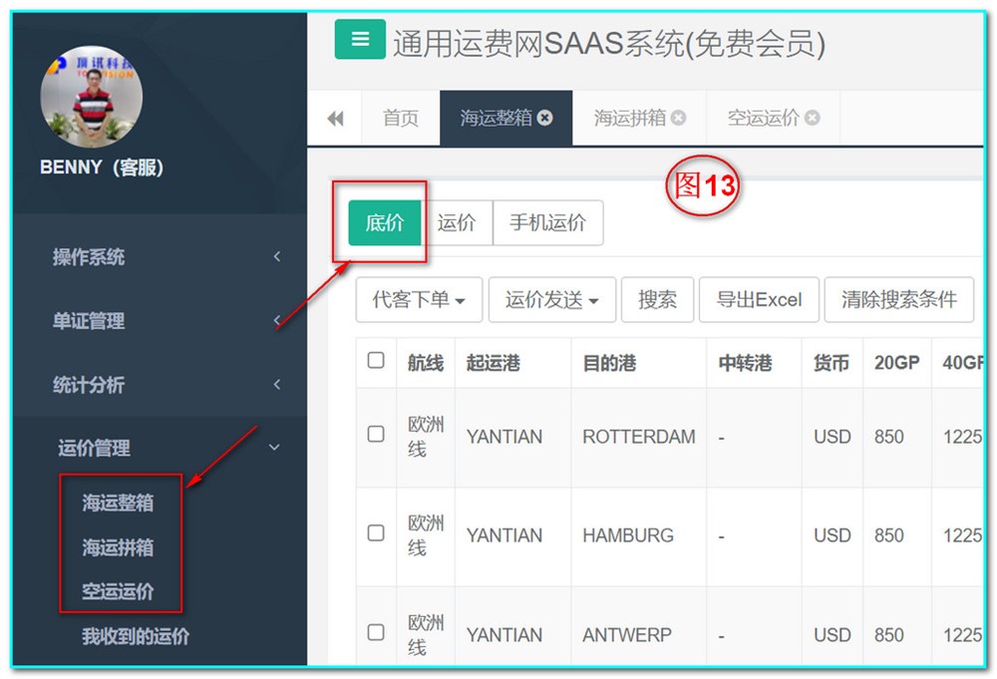Click the BENNY user avatar picture

pos(91,98)
